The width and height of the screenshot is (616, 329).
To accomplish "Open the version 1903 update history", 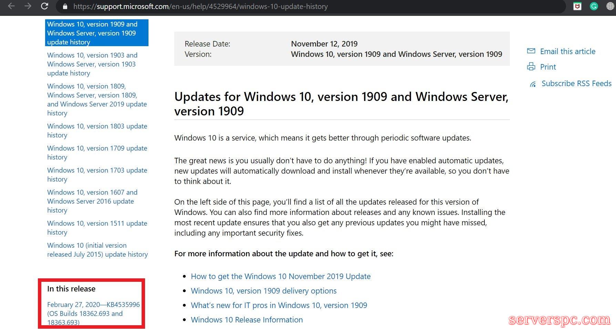I will [92, 64].
